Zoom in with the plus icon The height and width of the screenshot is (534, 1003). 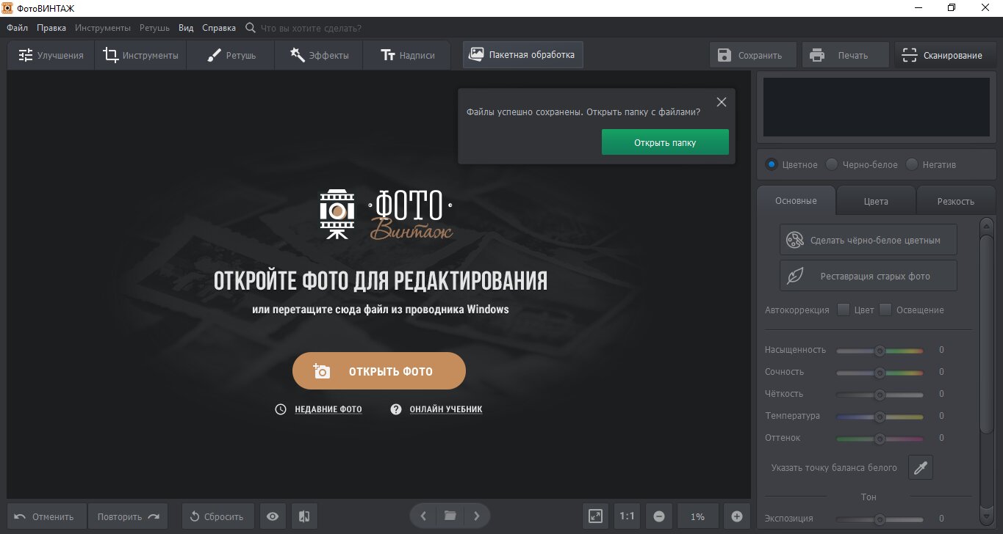coord(737,516)
